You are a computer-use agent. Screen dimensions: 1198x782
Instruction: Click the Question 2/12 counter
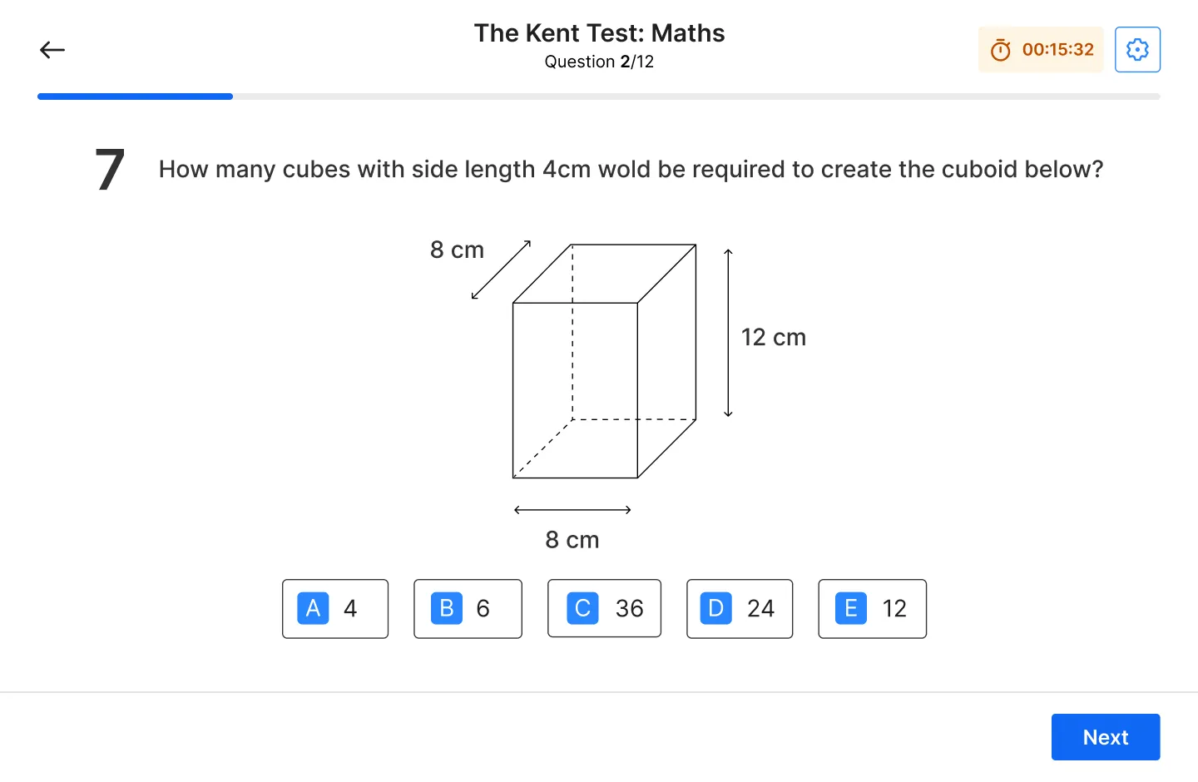(599, 62)
